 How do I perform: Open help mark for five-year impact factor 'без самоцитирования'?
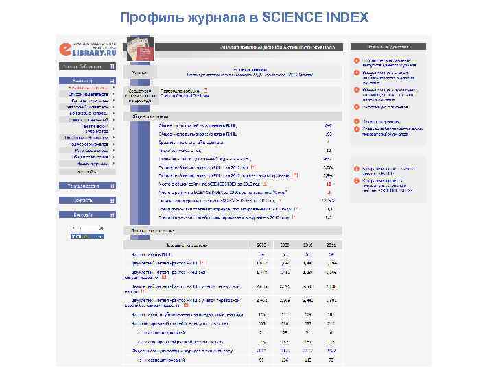[296, 175]
